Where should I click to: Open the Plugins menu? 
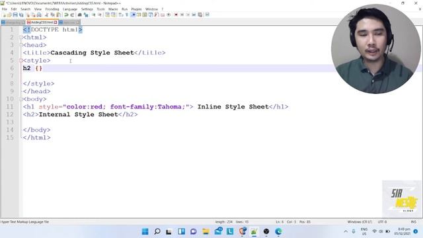[x=136, y=9]
